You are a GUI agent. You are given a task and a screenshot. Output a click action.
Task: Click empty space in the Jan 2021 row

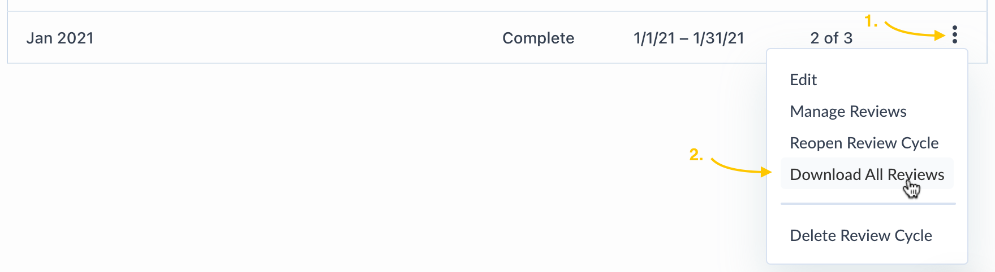point(283,38)
